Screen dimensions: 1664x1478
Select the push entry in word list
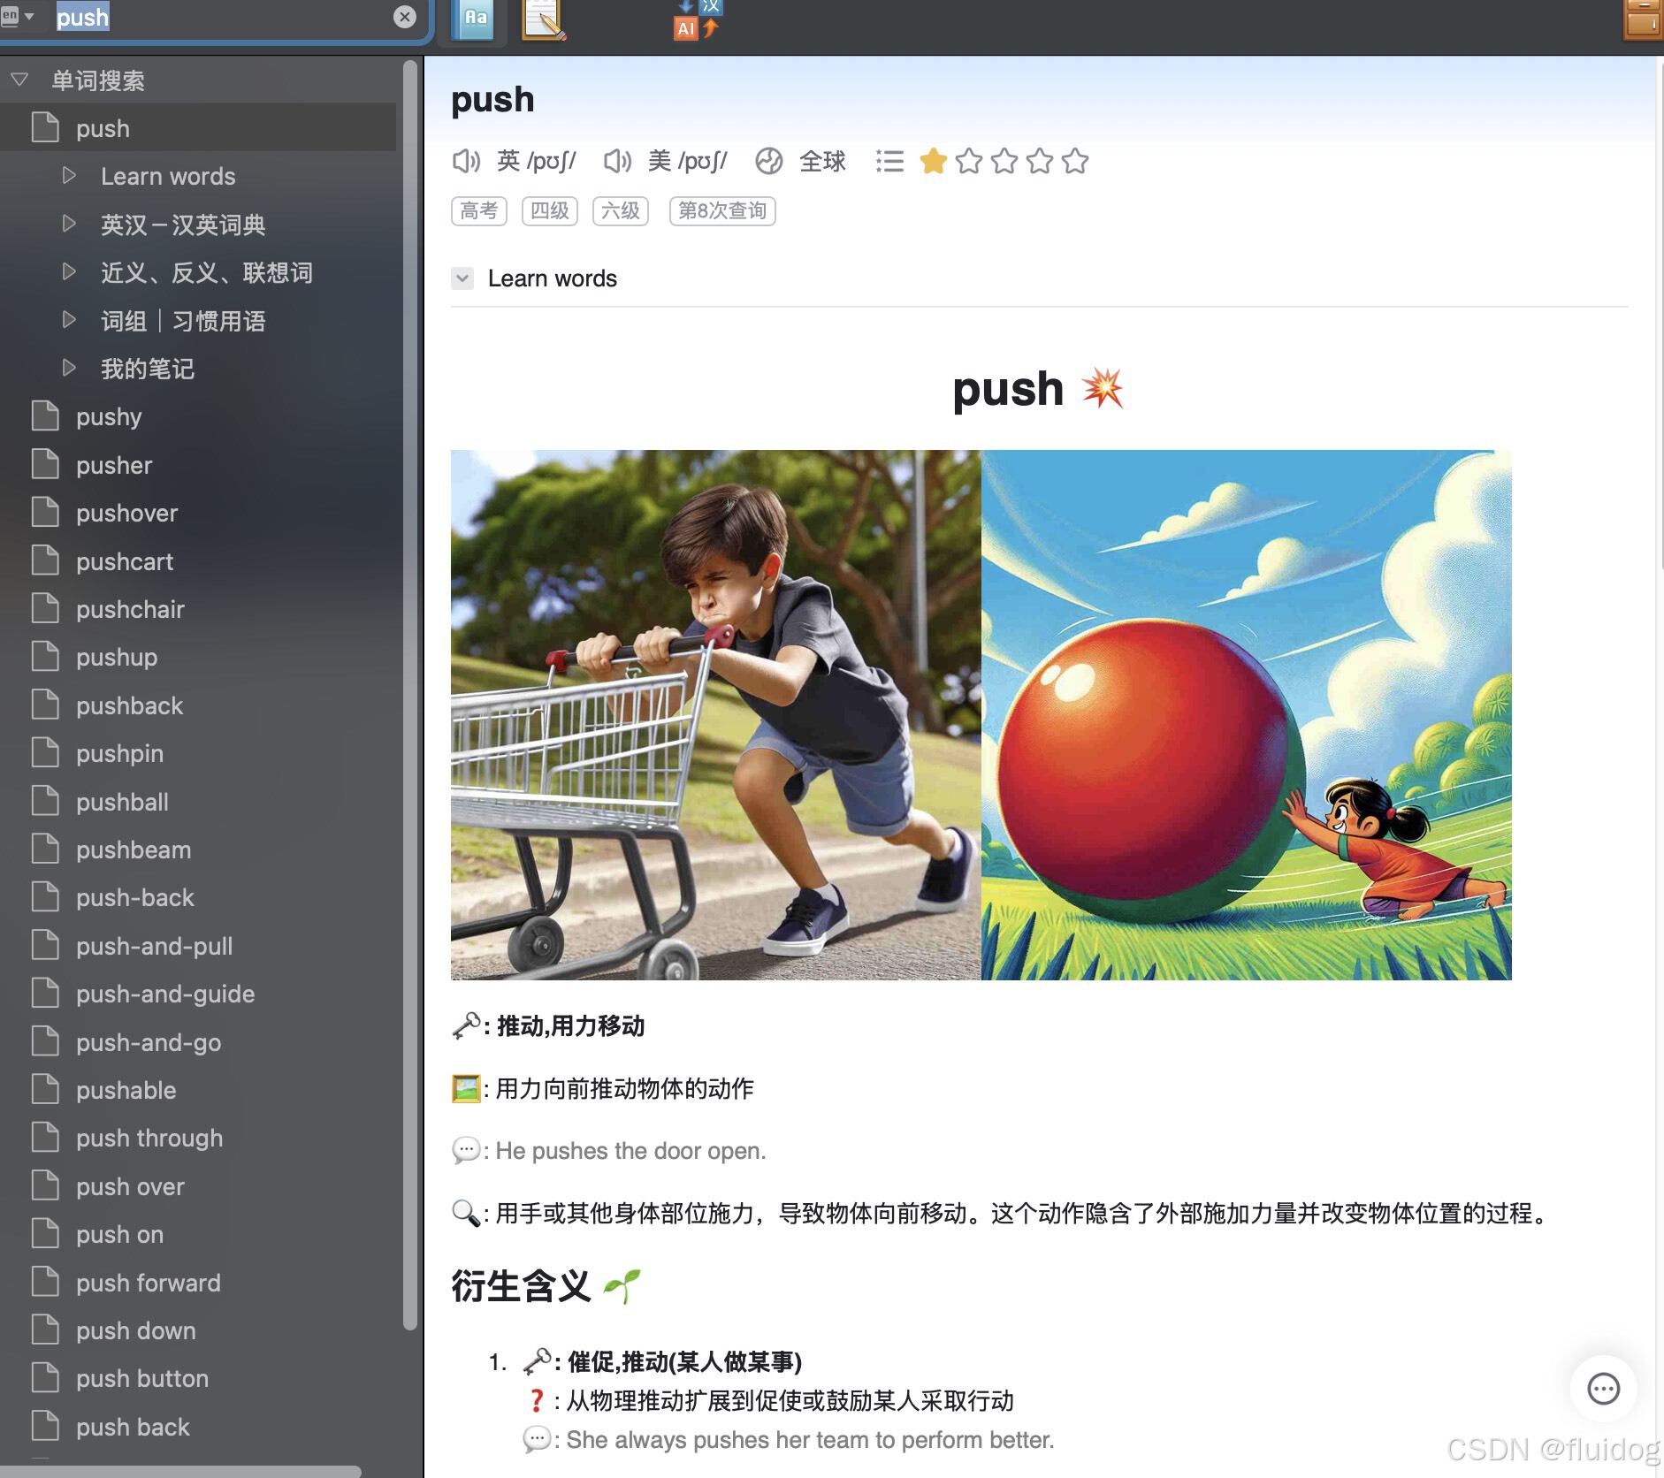point(198,128)
